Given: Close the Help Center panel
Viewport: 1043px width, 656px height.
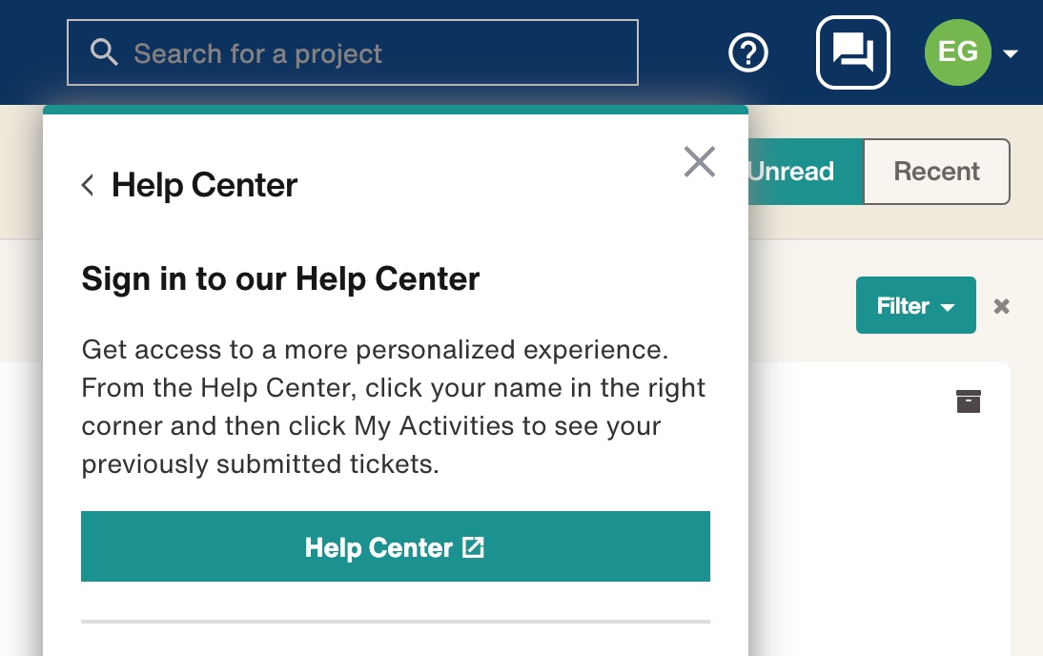Looking at the screenshot, I should (x=700, y=162).
